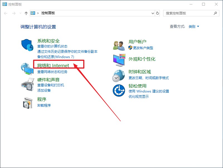This screenshot has height=168, width=223.
Task: Click the title bar 控制面板 label
Action: tap(15, 4)
